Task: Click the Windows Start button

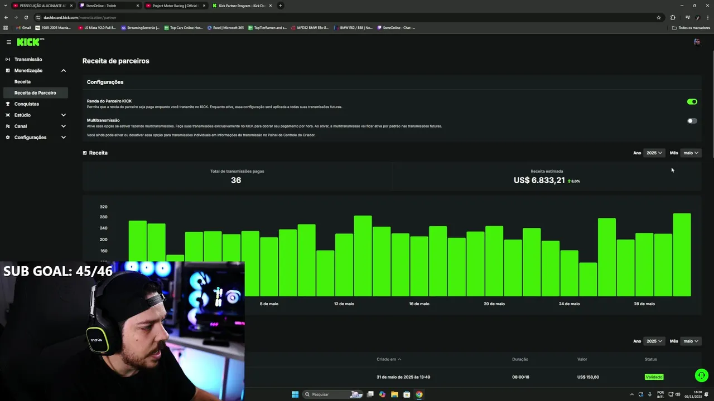Action: 295,394
